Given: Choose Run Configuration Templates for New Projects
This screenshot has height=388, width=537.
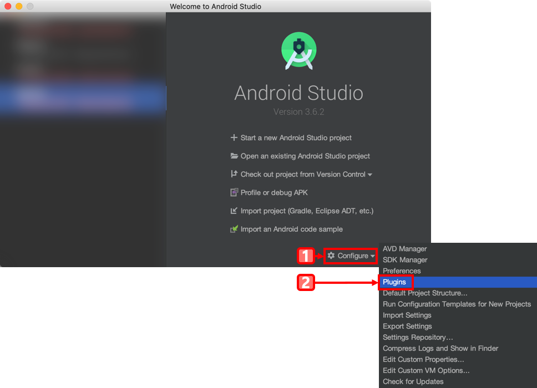Looking at the screenshot, I should pyautogui.click(x=458, y=304).
